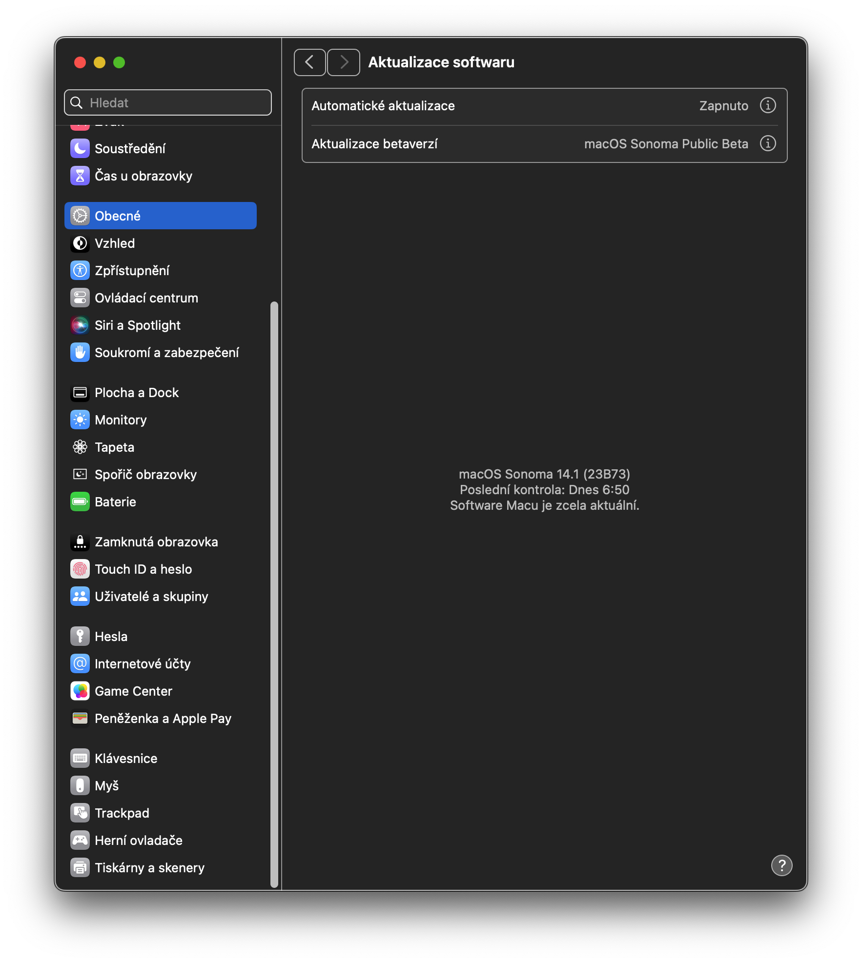Maximize the window with the green button
862x963 pixels.
119,62
